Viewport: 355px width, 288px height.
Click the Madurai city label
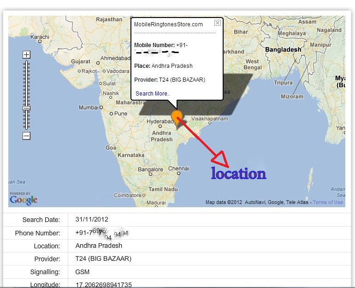[156, 203]
